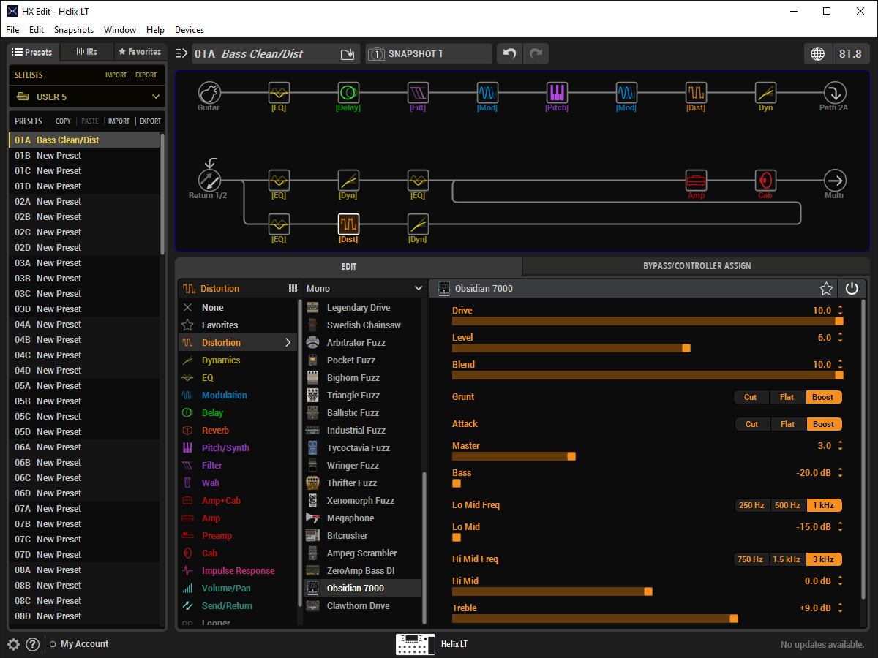Open the settings gear icon
878x658 pixels.
point(13,644)
